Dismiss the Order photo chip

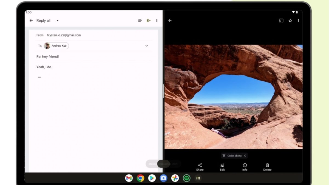(245, 156)
